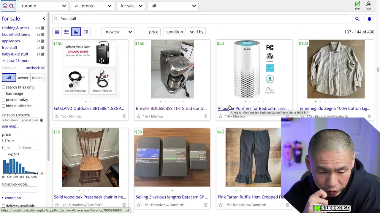Run search with blue magnifier button

pyautogui.click(x=357, y=19)
